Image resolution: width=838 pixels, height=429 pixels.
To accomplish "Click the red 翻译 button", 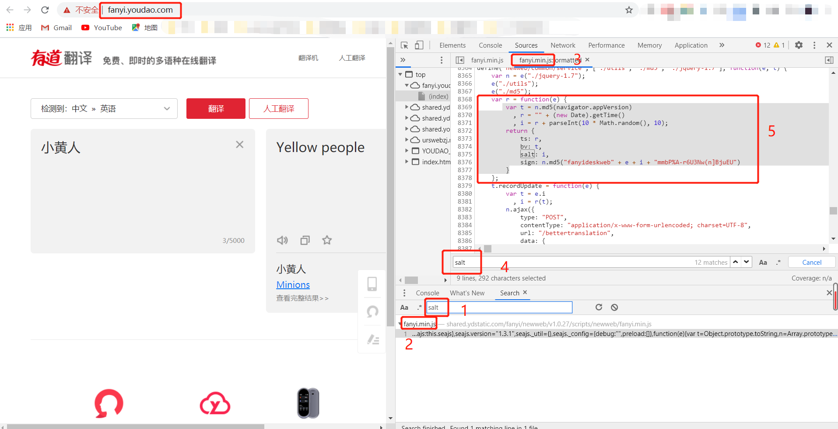I will (216, 108).
